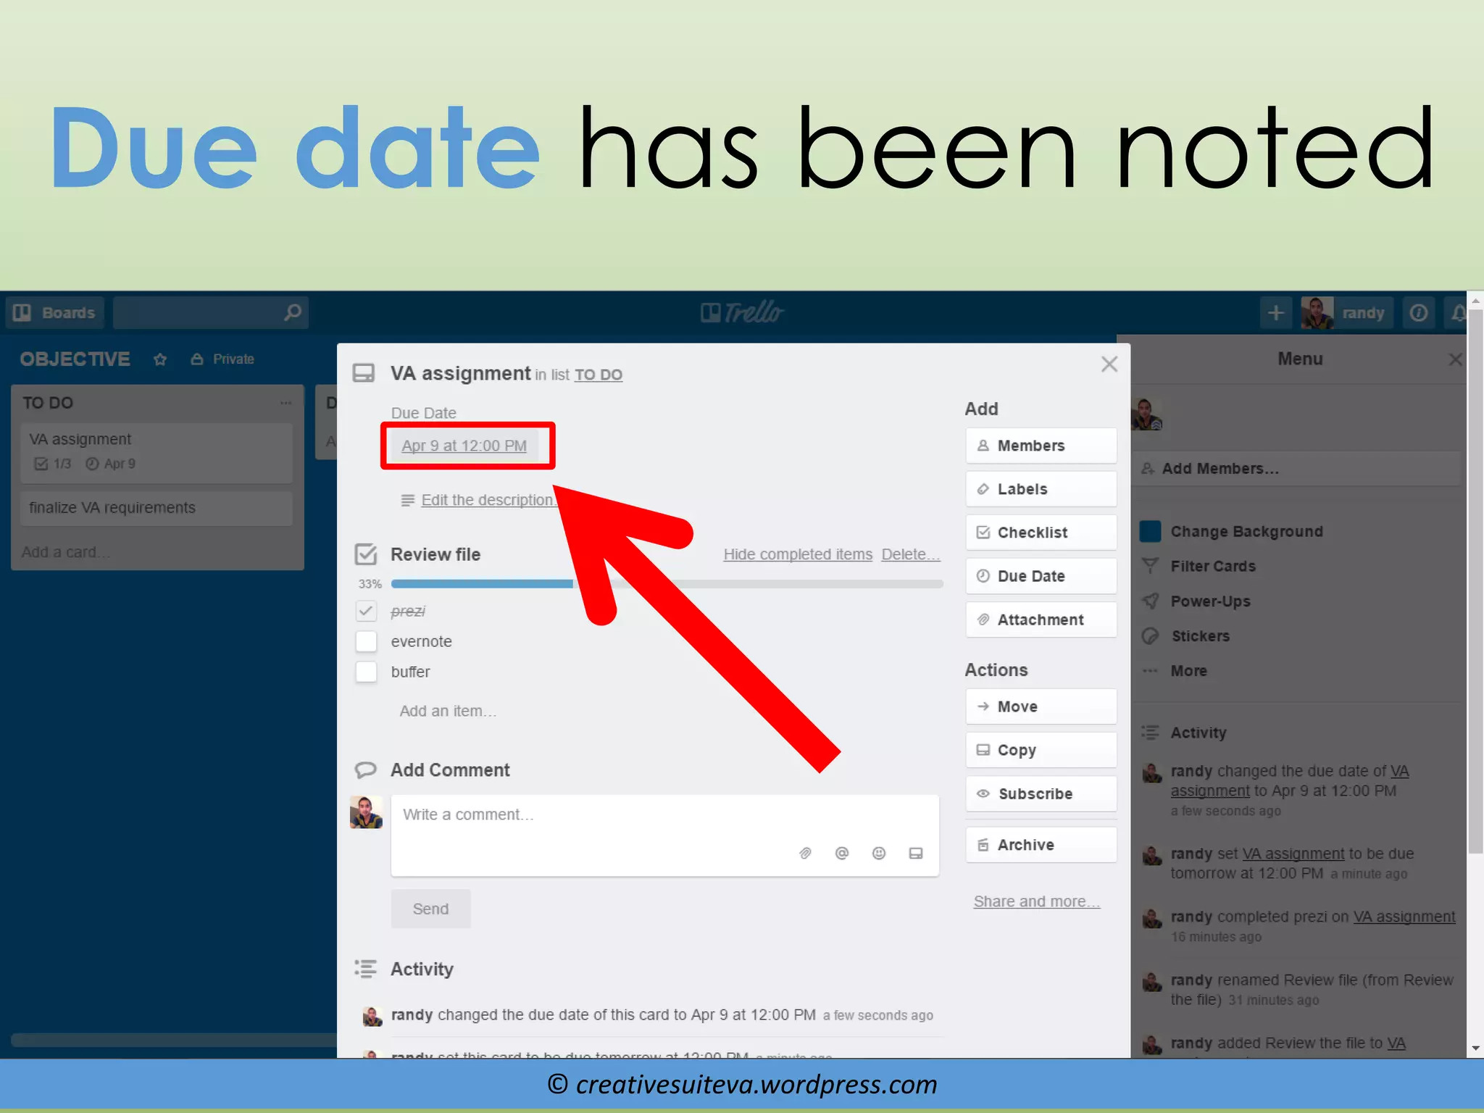Open the Apr 9 at 12:00 PM due date
The image size is (1484, 1113).
pyautogui.click(x=464, y=446)
